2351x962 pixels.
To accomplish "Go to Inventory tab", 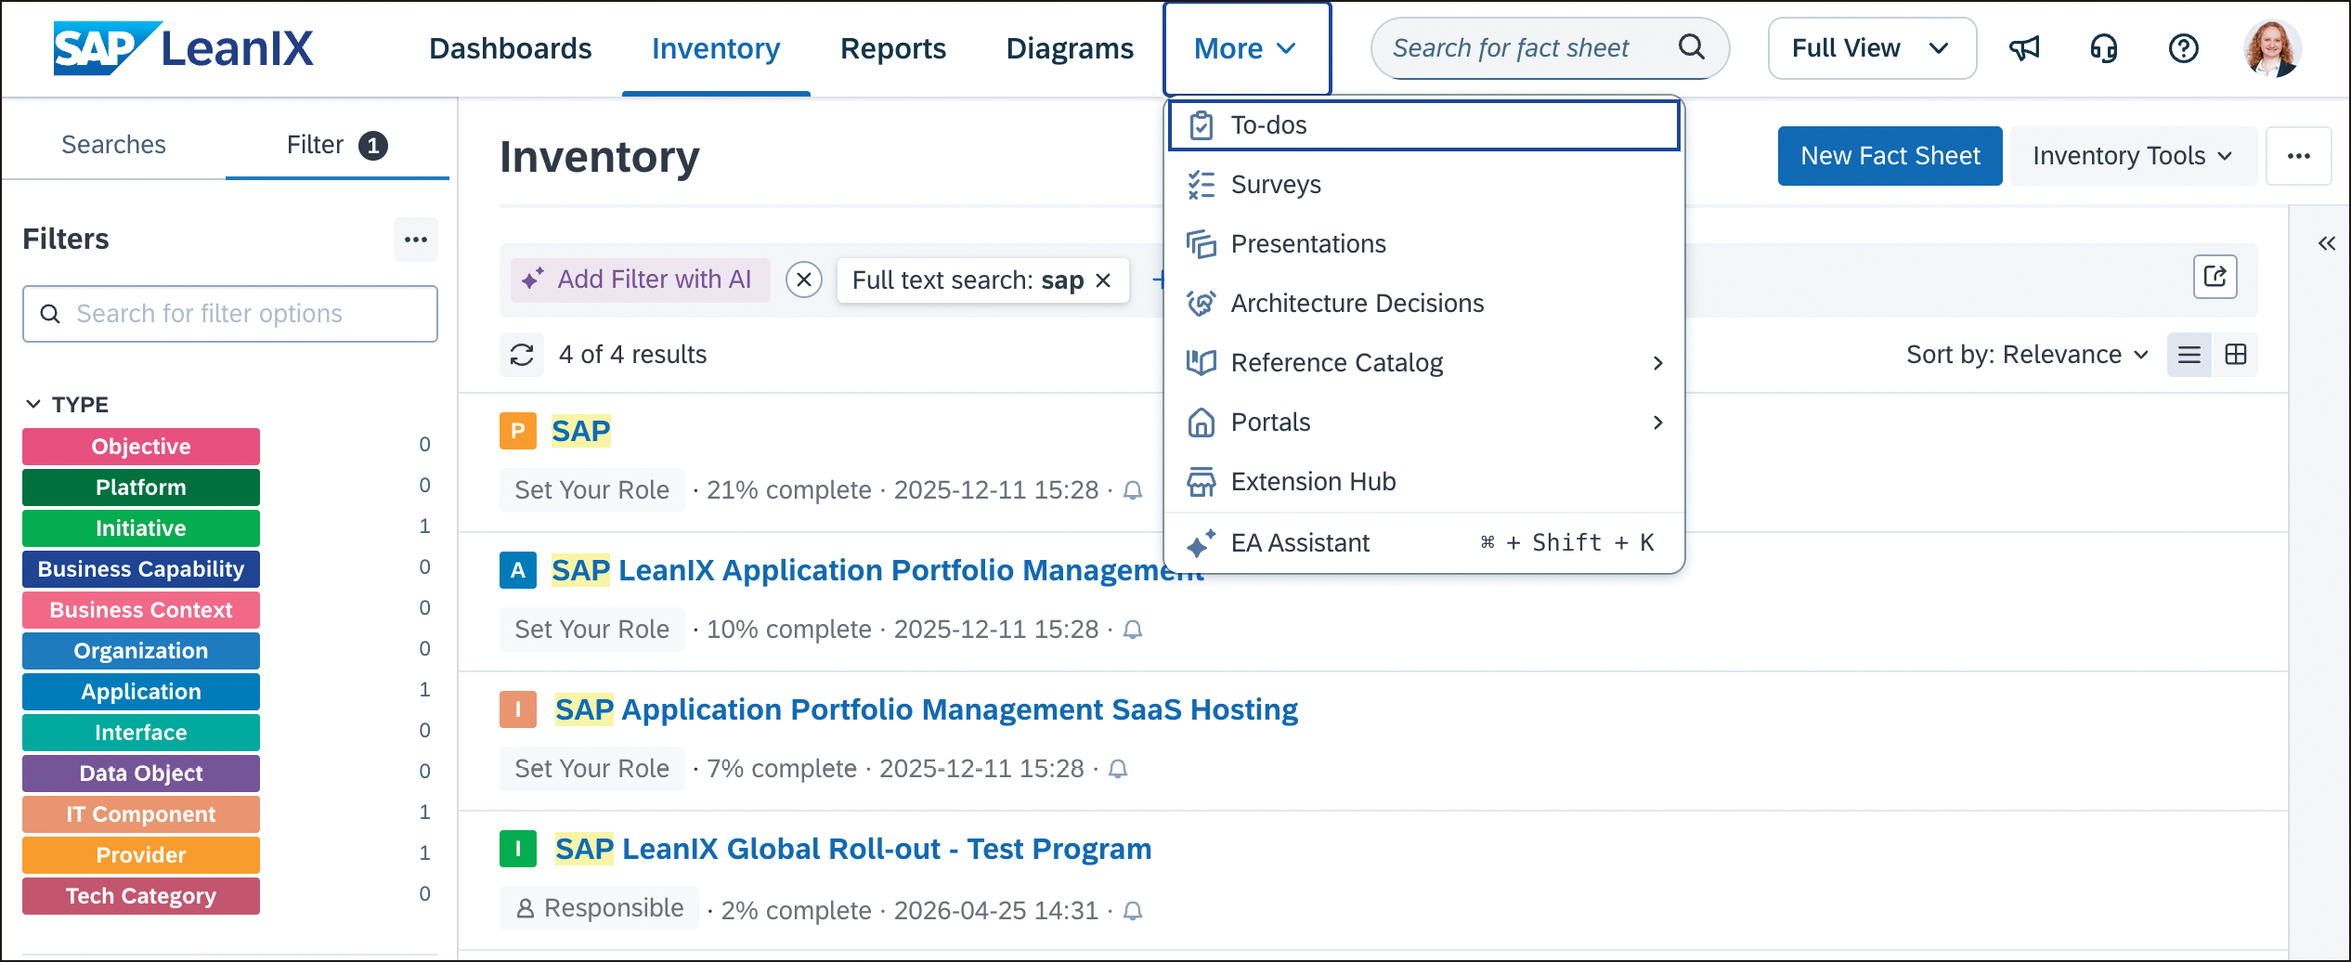I will click(x=716, y=48).
